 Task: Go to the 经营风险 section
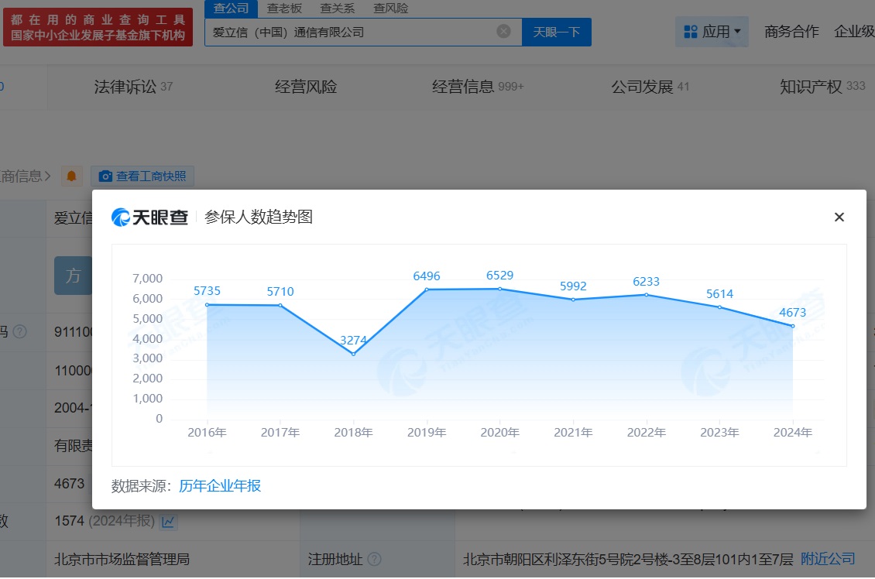tap(306, 87)
